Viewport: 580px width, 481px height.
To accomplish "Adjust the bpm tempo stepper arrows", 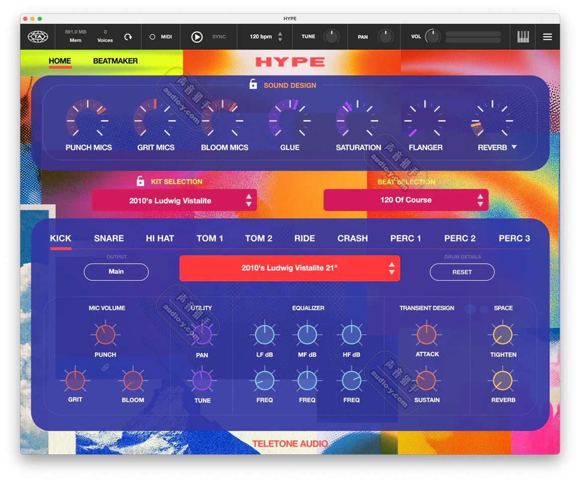I will pyautogui.click(x=280, y=37).
